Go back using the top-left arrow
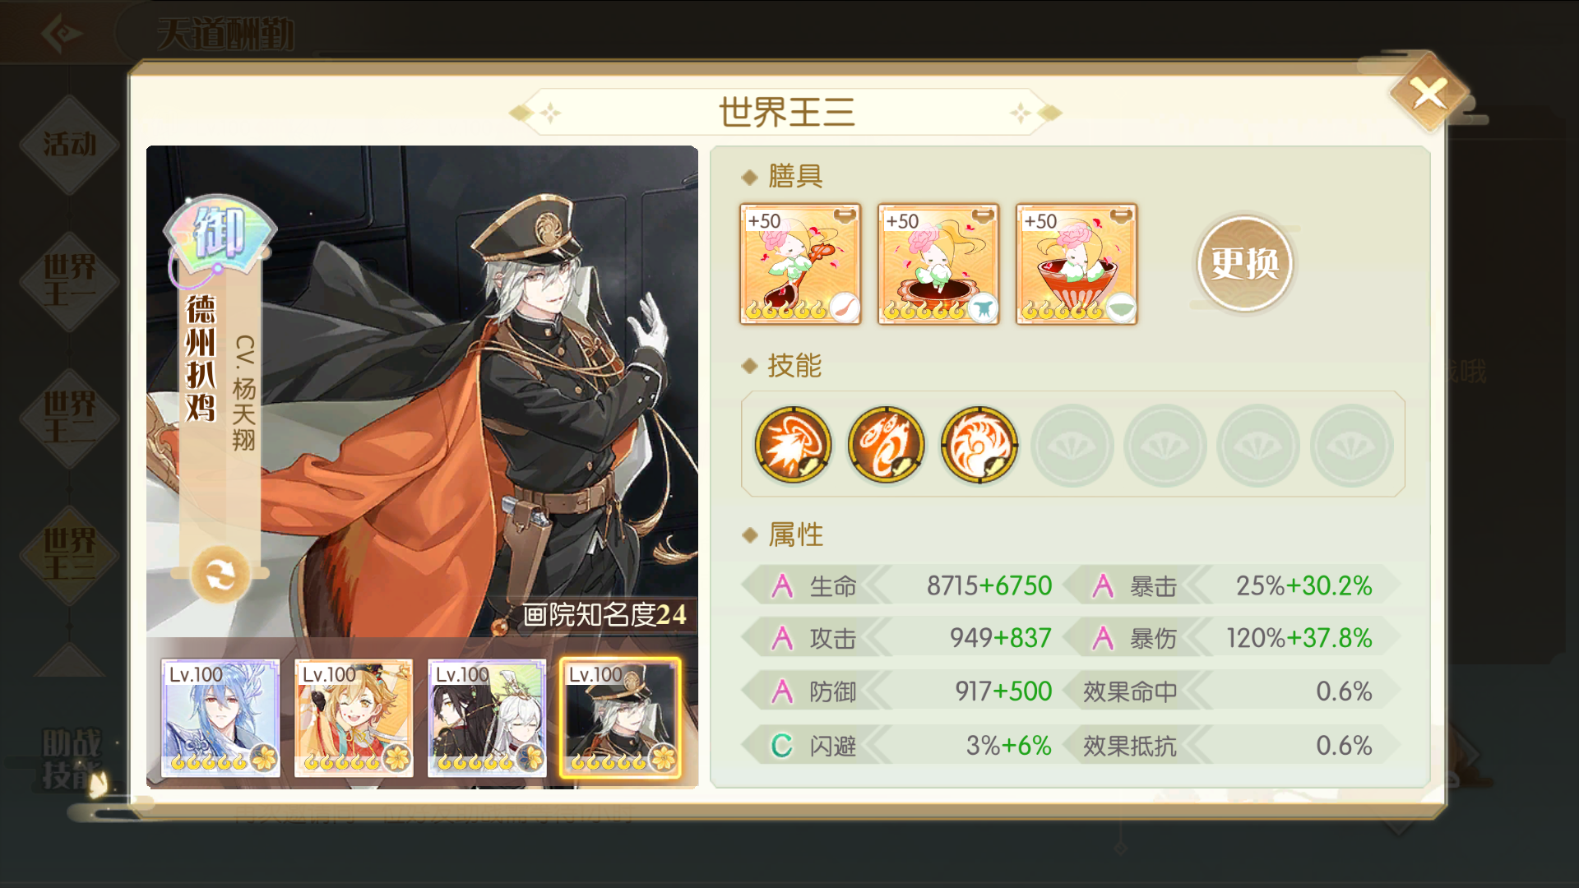 [61, 33]
